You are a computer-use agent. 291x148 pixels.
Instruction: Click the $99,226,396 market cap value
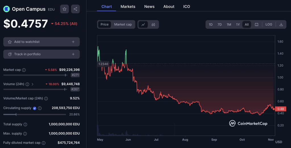pos(69,70)
